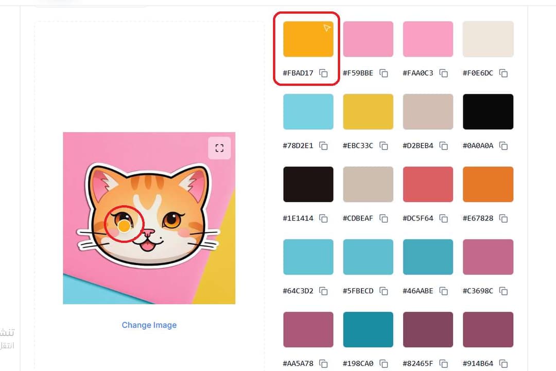
Task: Click the cat sticker image preview
Action: [149, 217]
